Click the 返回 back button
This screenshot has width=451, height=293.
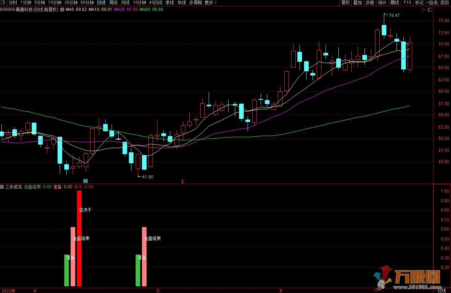(444, 2)
